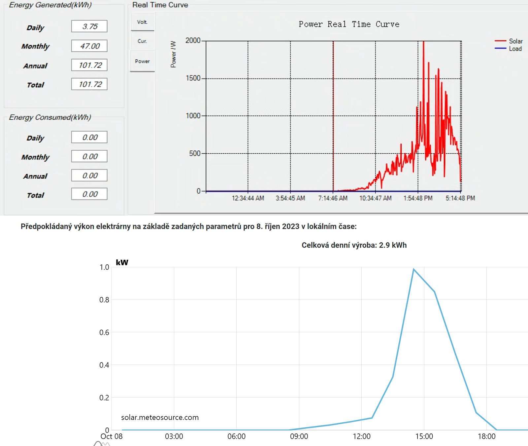Click the Power Real Time Curve title
The image size is (528, 446).
[x=349, y=24]
